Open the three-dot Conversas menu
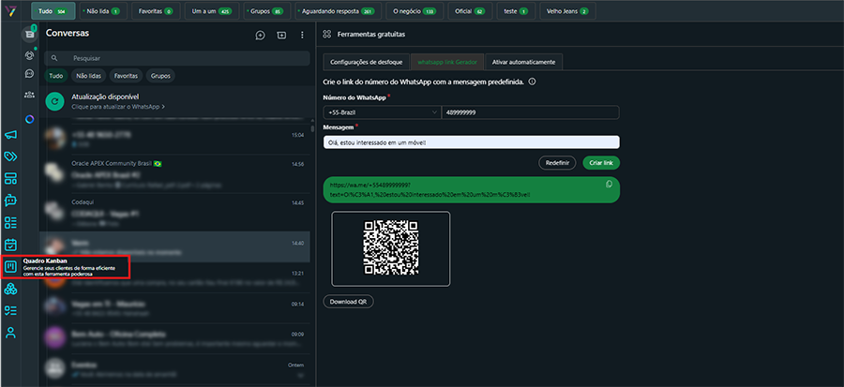 [x=302, y=35]
